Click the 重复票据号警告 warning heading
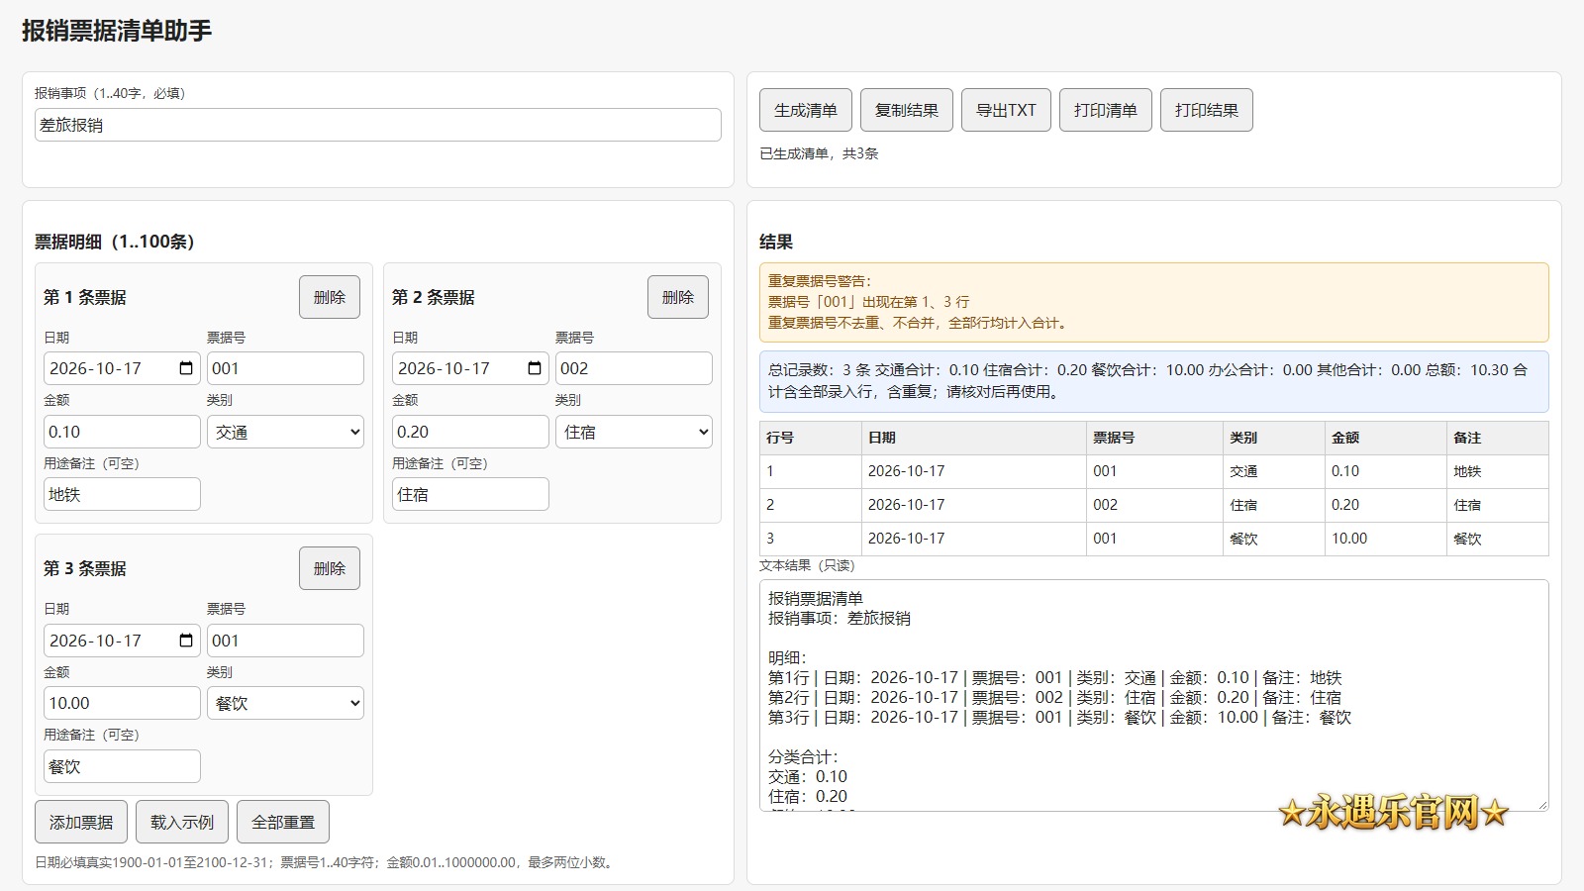This screenshot has width=1584, height=891. [x=820, y=281]
